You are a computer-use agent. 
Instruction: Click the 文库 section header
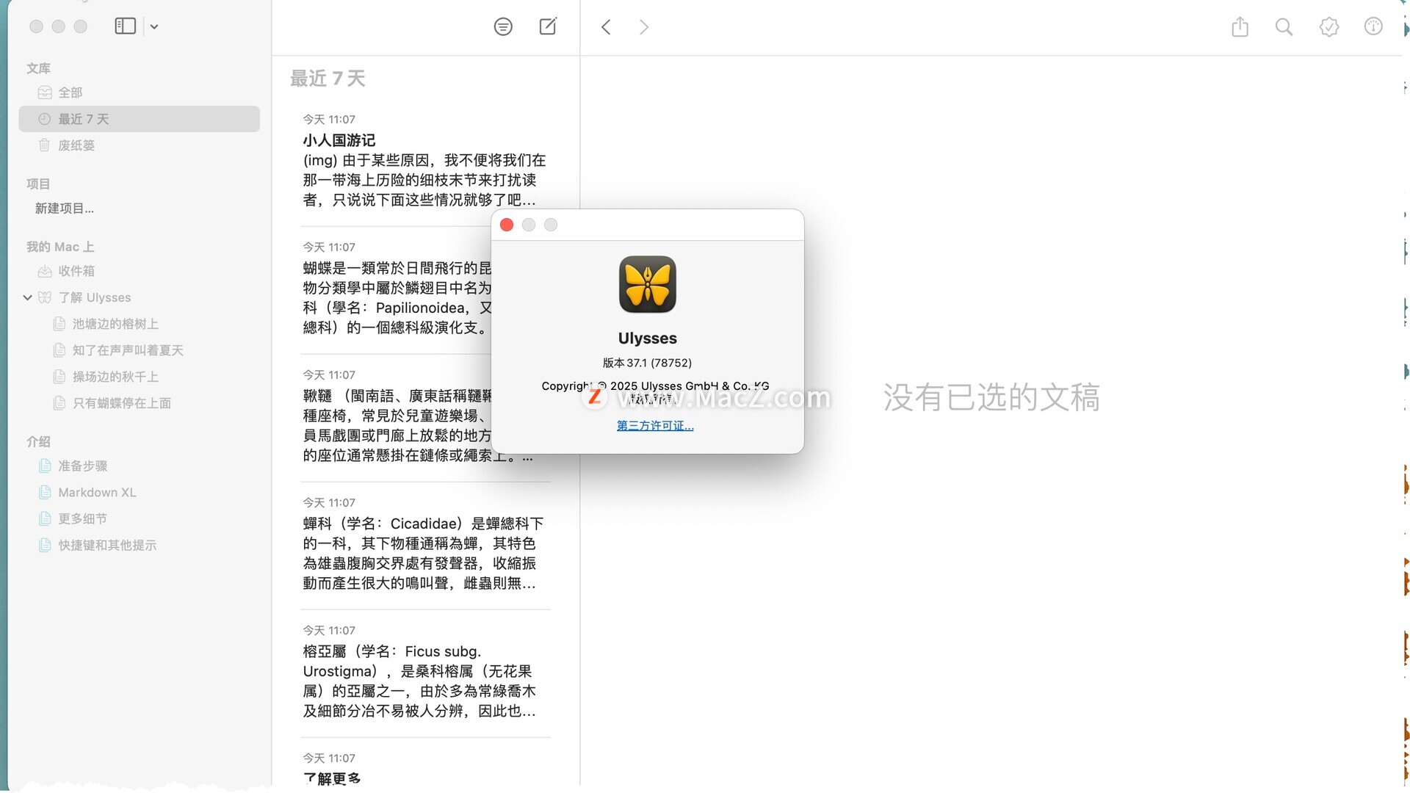tap(38, 68)
